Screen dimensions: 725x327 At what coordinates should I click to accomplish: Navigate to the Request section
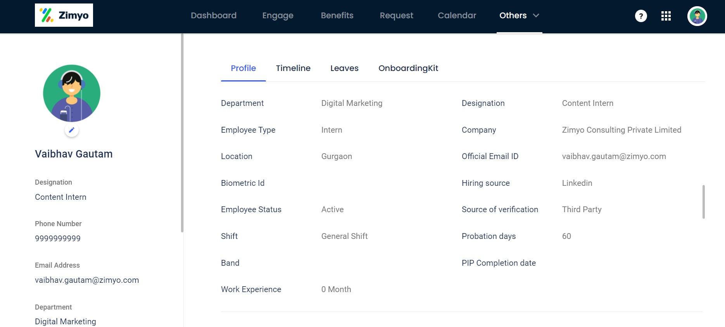click(x=396, y=16)
